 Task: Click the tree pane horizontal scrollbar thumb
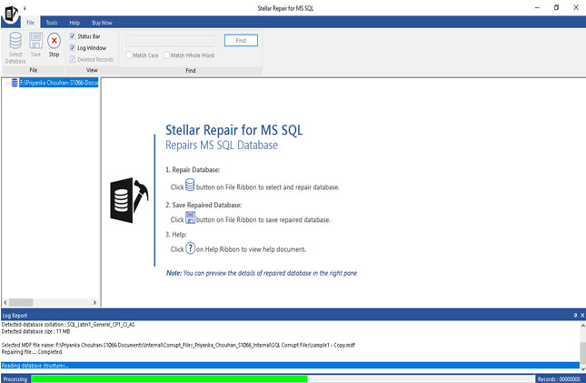click(x=21, y=302)
